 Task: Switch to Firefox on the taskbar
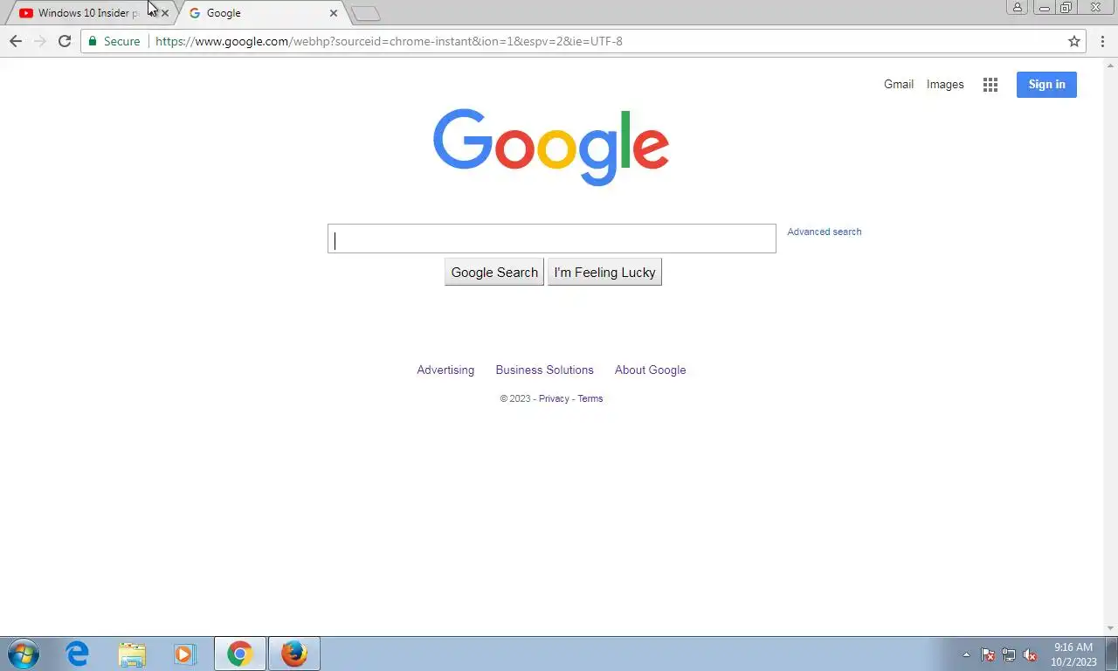click(294, 654)
